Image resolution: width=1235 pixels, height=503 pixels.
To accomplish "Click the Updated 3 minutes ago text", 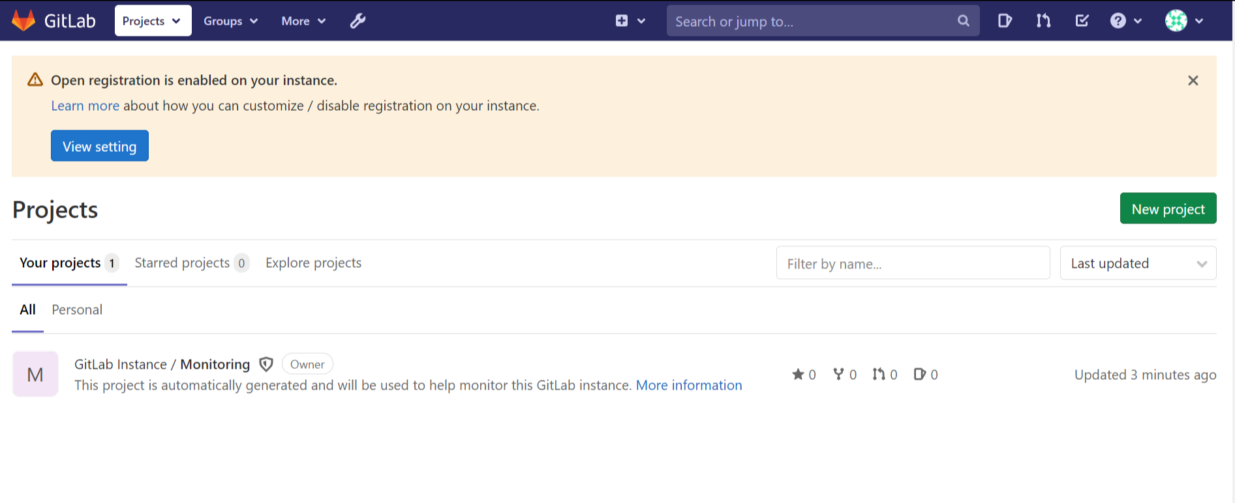I will click(1145, 375).
